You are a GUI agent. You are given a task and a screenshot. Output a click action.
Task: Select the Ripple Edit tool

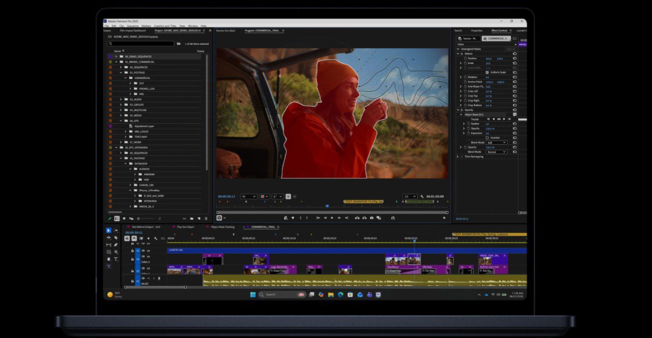point(108,238)
